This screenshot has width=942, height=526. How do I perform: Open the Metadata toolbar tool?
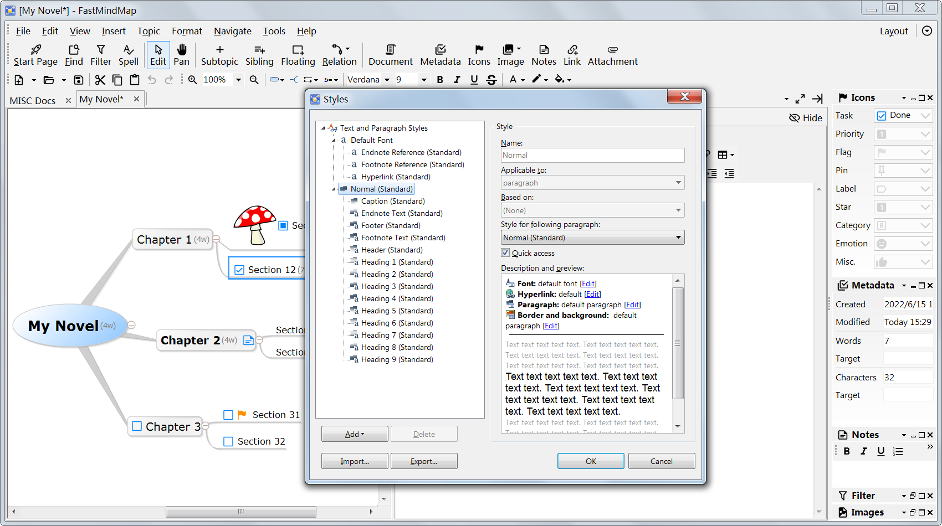click(441, 55)
